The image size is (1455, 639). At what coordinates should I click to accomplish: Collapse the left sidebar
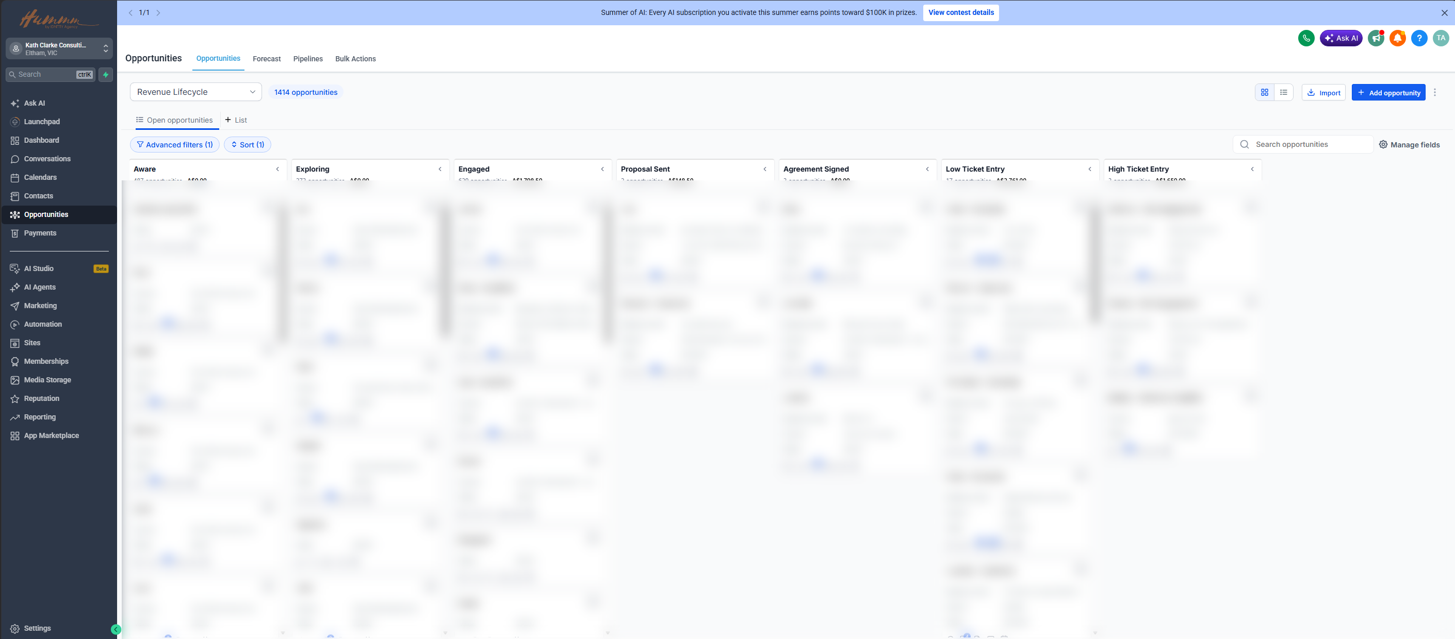tap(116, 629)
